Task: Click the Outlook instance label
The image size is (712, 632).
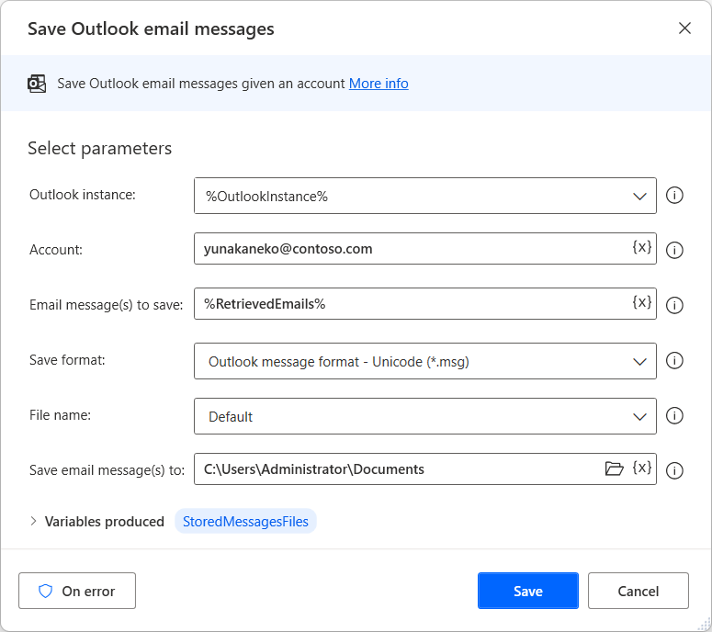Action: [83, 195]
